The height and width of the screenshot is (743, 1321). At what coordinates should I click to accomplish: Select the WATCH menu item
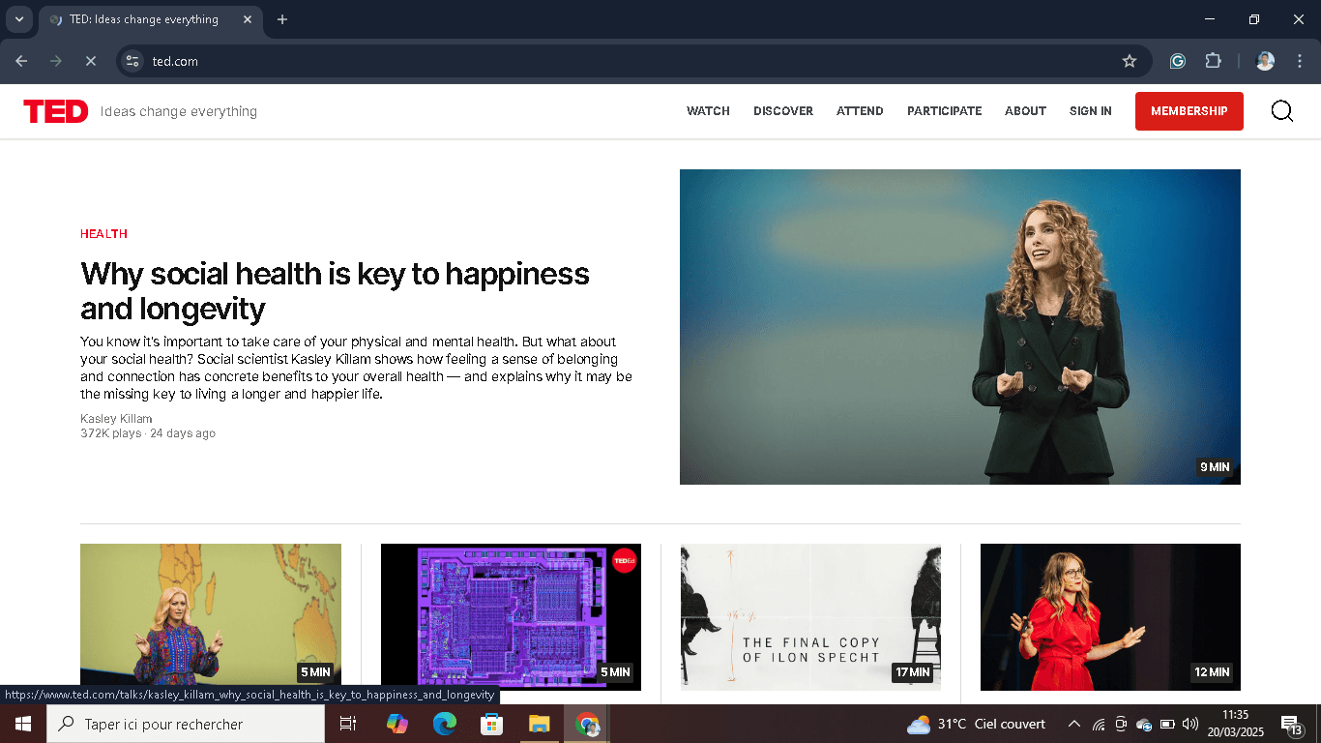[708, 111]
